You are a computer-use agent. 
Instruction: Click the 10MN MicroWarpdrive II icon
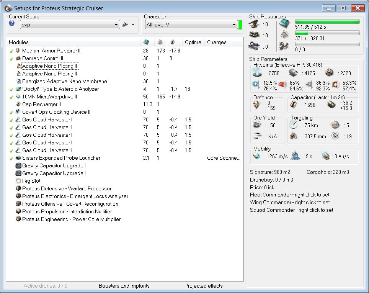point(18,97)
